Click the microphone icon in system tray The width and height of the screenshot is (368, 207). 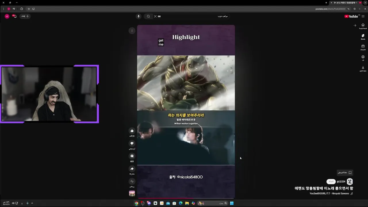[28, 203]
